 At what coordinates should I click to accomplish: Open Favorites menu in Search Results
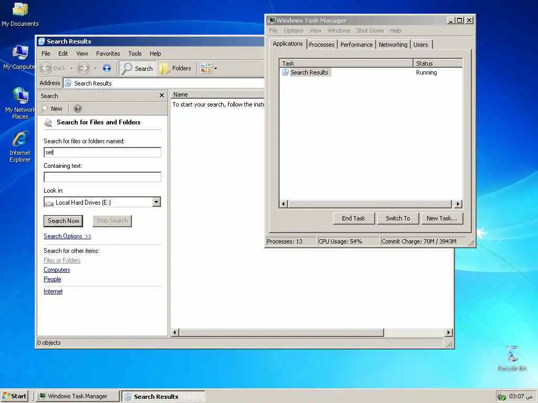108,54
